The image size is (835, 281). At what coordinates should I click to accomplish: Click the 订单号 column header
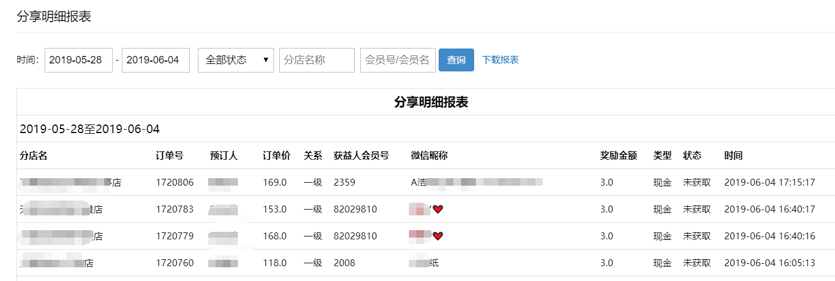pos(169,155)
